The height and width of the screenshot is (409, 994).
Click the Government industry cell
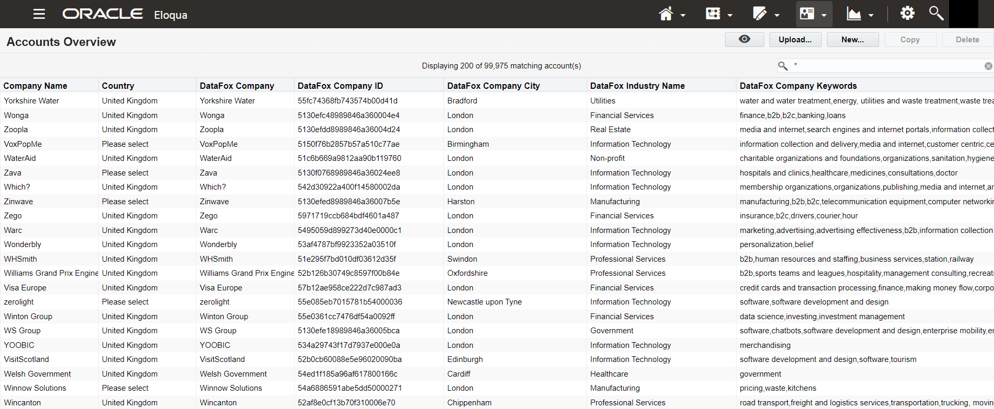[x=612, y=331]
